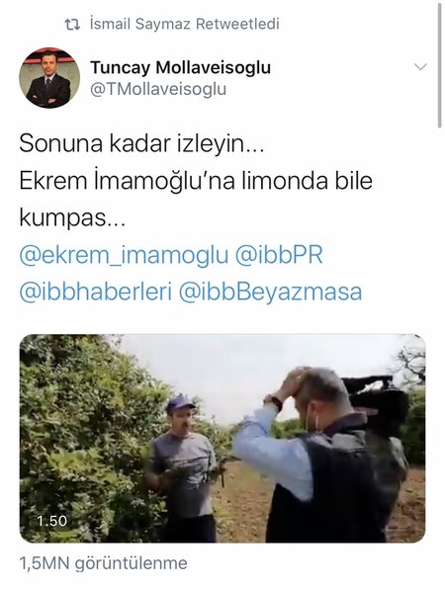Open the @ibbBeyazmasa mention
This screenshot has width=445, height=591.
(270, 293)
